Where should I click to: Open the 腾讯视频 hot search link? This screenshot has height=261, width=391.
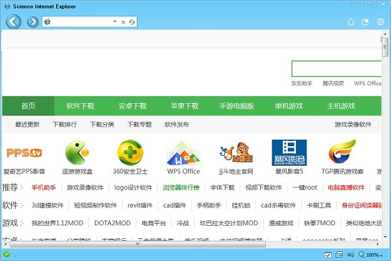coord(333,83)
